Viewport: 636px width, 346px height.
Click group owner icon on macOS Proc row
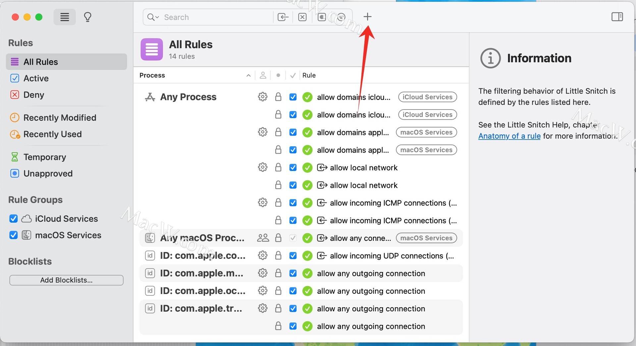(x=263, y=238)
